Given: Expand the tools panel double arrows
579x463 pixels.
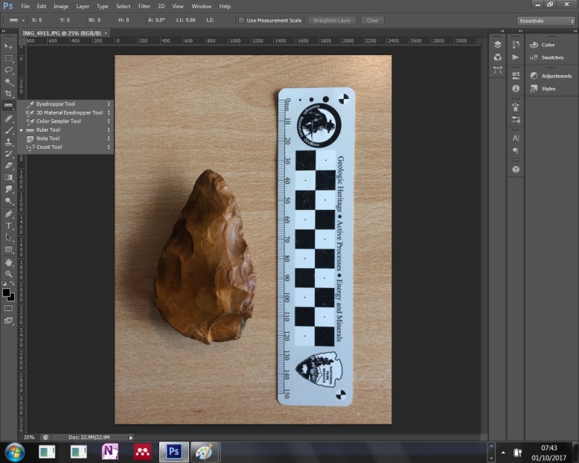Looking at the screenshot, I should (4, 31).
